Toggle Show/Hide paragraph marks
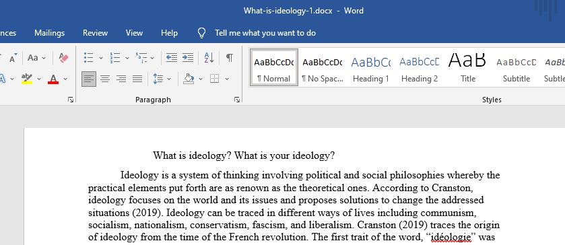The image size is (565, 245). point(229,58)
